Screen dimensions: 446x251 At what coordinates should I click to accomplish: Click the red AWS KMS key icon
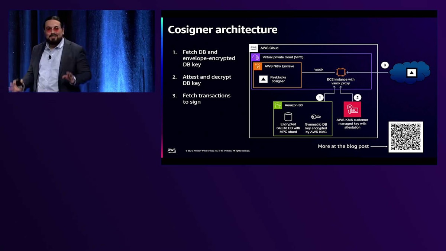click(352, 109)
